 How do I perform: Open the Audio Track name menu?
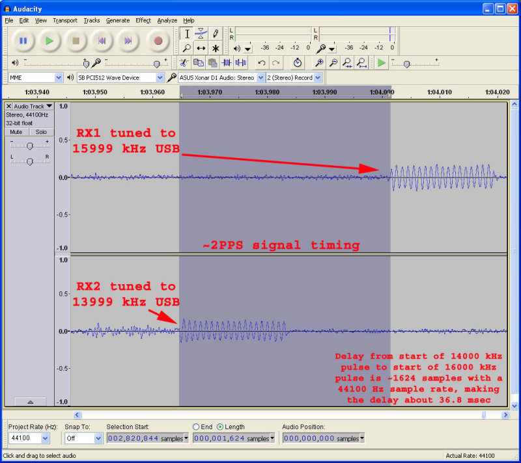(33, 106)
